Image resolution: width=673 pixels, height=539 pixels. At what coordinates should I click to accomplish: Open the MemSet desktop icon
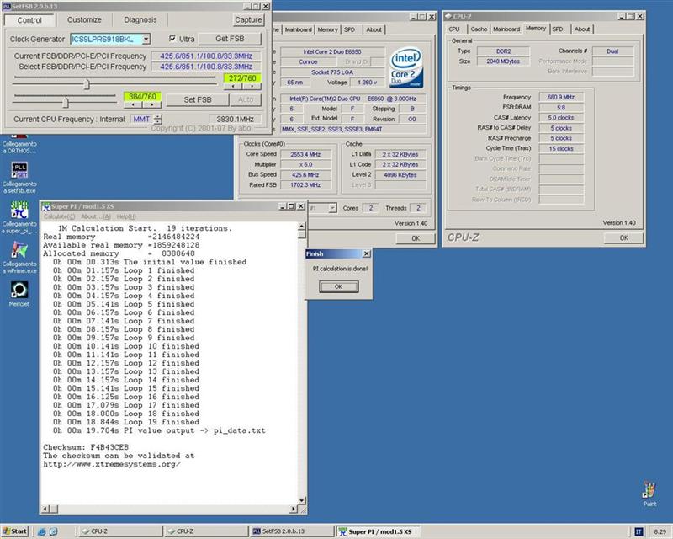[19, 294]
